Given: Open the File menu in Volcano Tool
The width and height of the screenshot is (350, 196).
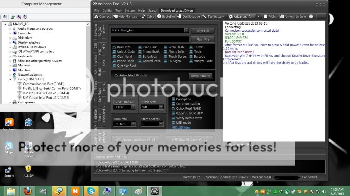Looking at the screenshot, I should click(x=96, y=11).
